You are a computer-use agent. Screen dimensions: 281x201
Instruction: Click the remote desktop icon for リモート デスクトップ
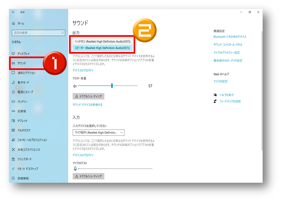pyautogui.click(x=13, y=169)
